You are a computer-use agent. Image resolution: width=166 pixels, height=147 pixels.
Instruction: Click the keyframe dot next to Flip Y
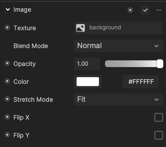(7, 135)
